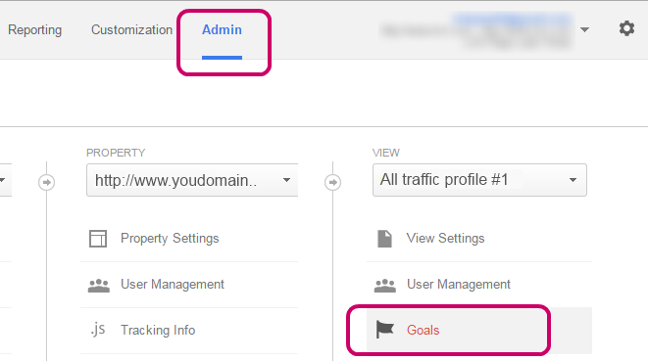Open View Settings link
The image size is (648, 361).
445,239
